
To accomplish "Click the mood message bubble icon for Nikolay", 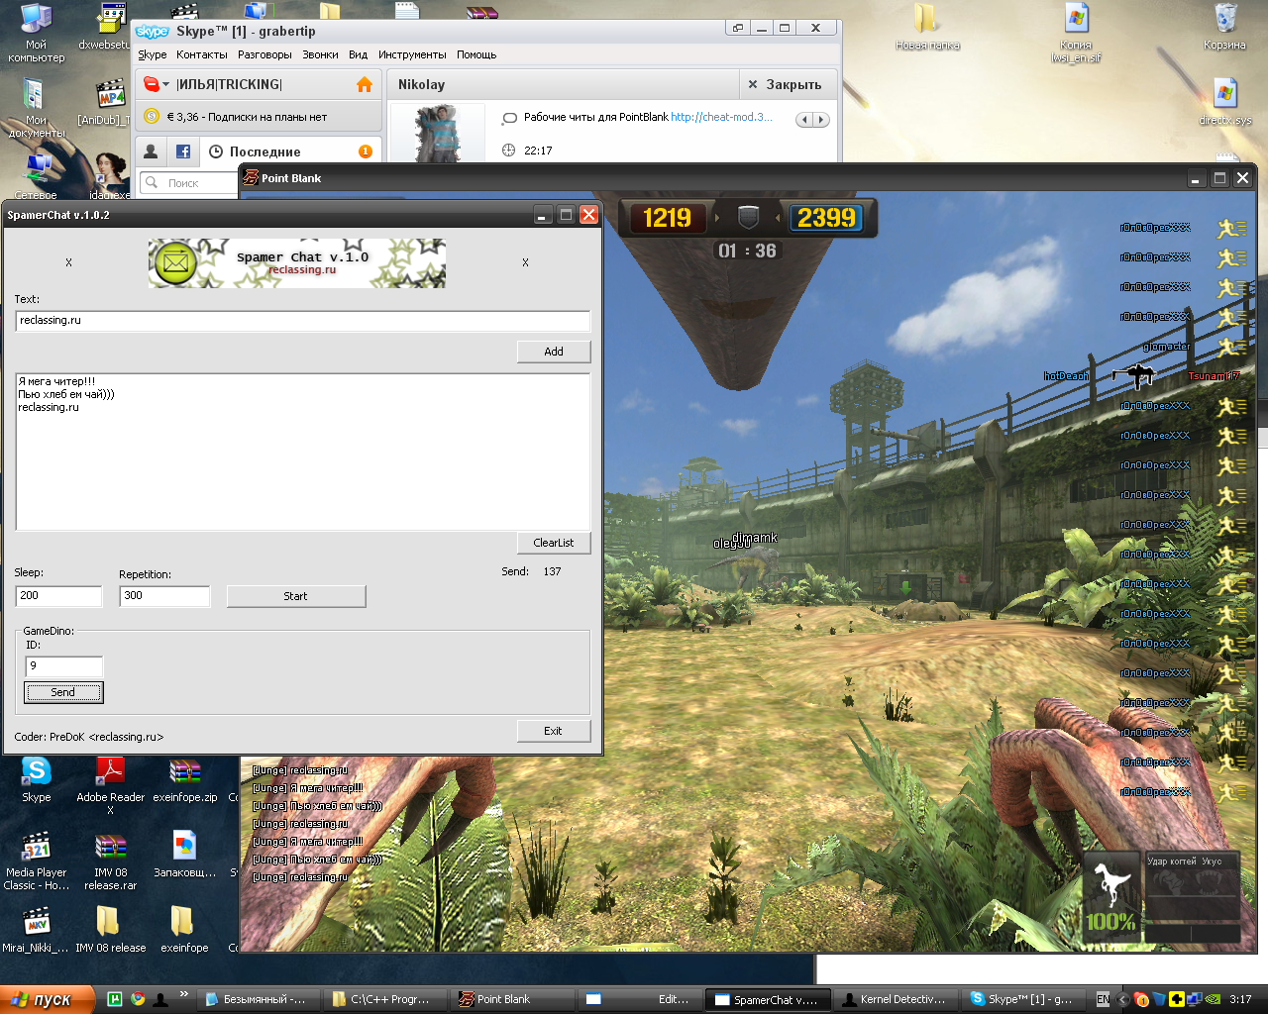I will pos(509,118).
